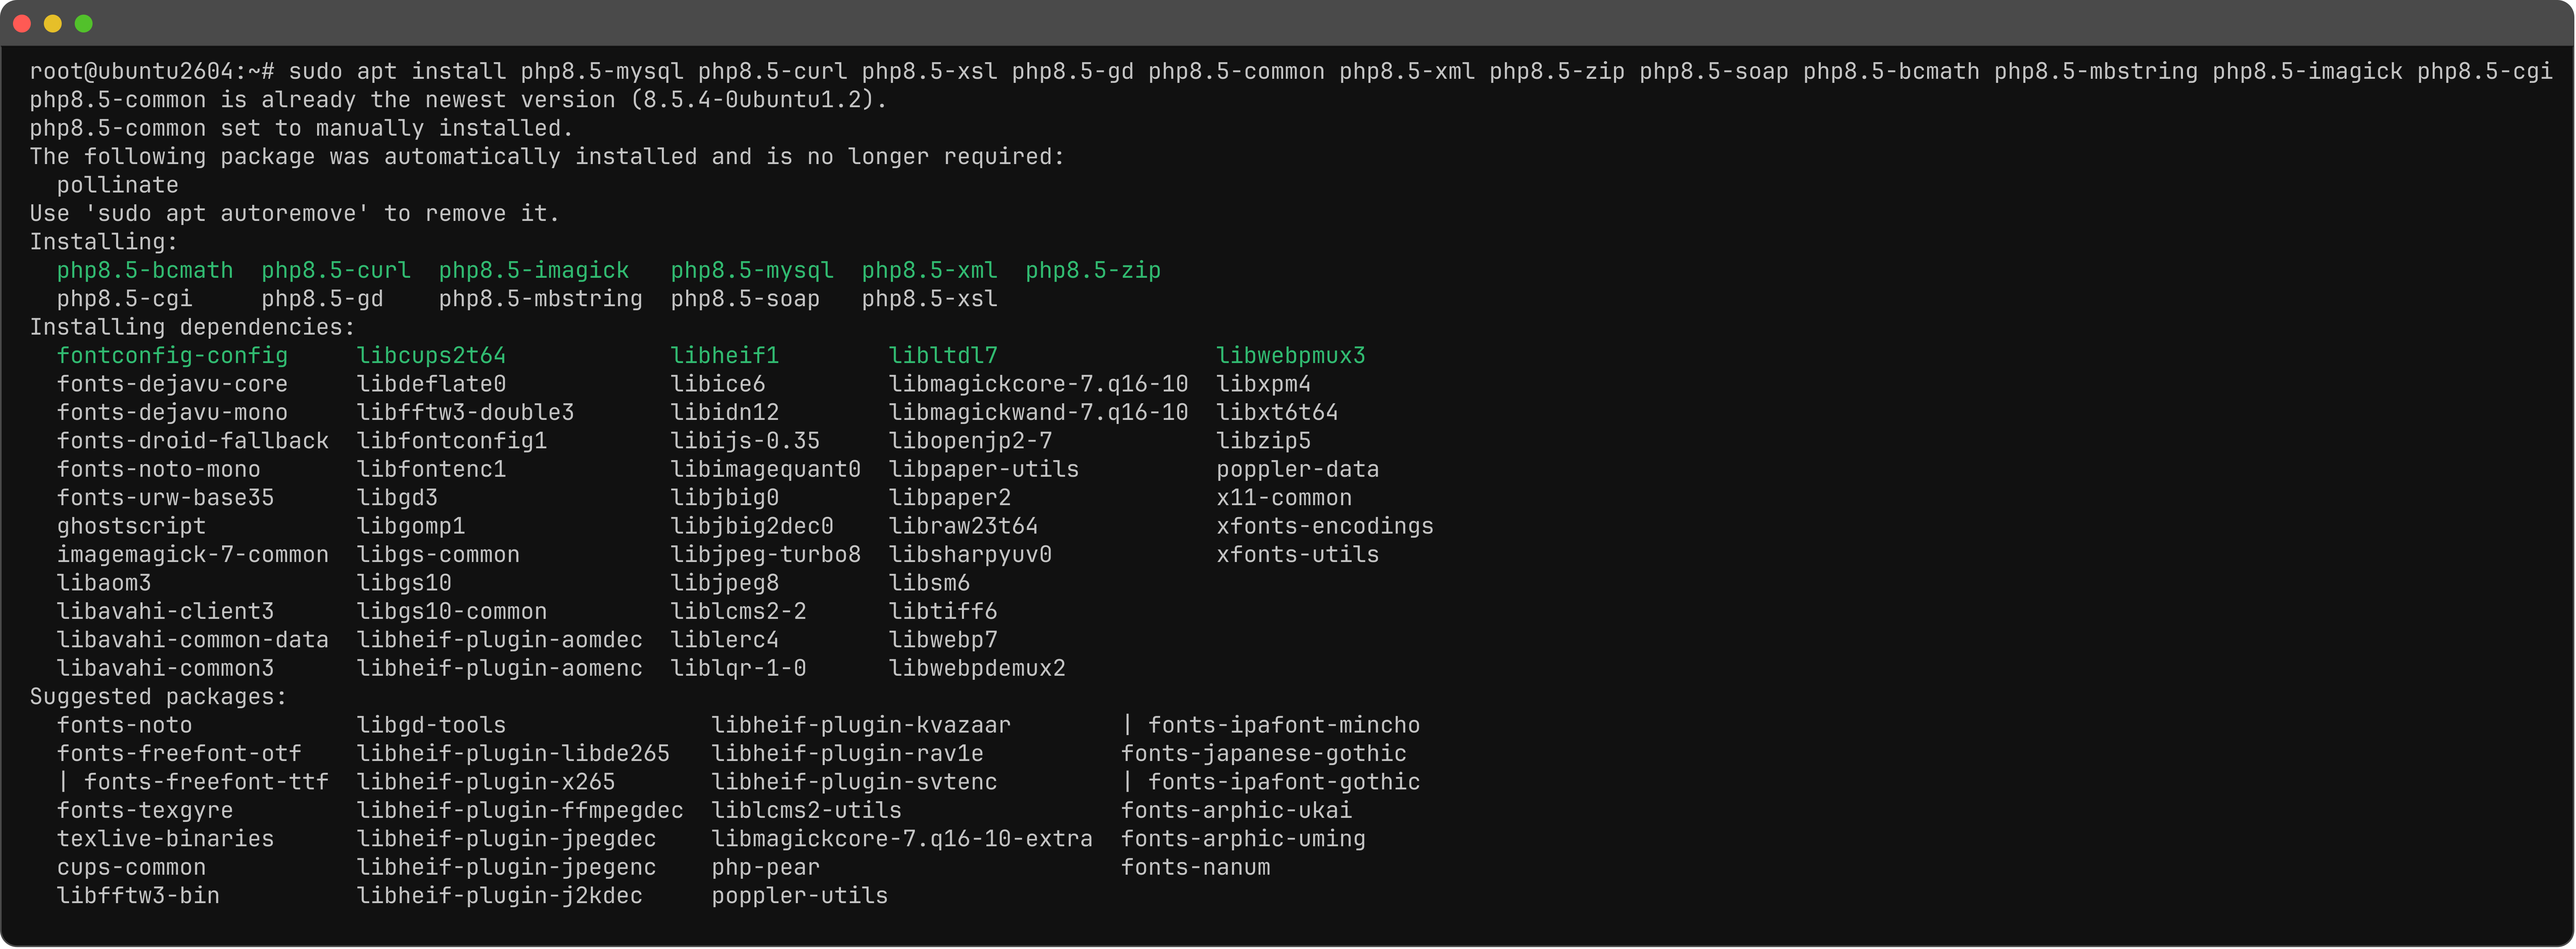Viewport: 2576px width, 949px height.
Task: Click the yellow minimize window button
Action: point(53,24)
